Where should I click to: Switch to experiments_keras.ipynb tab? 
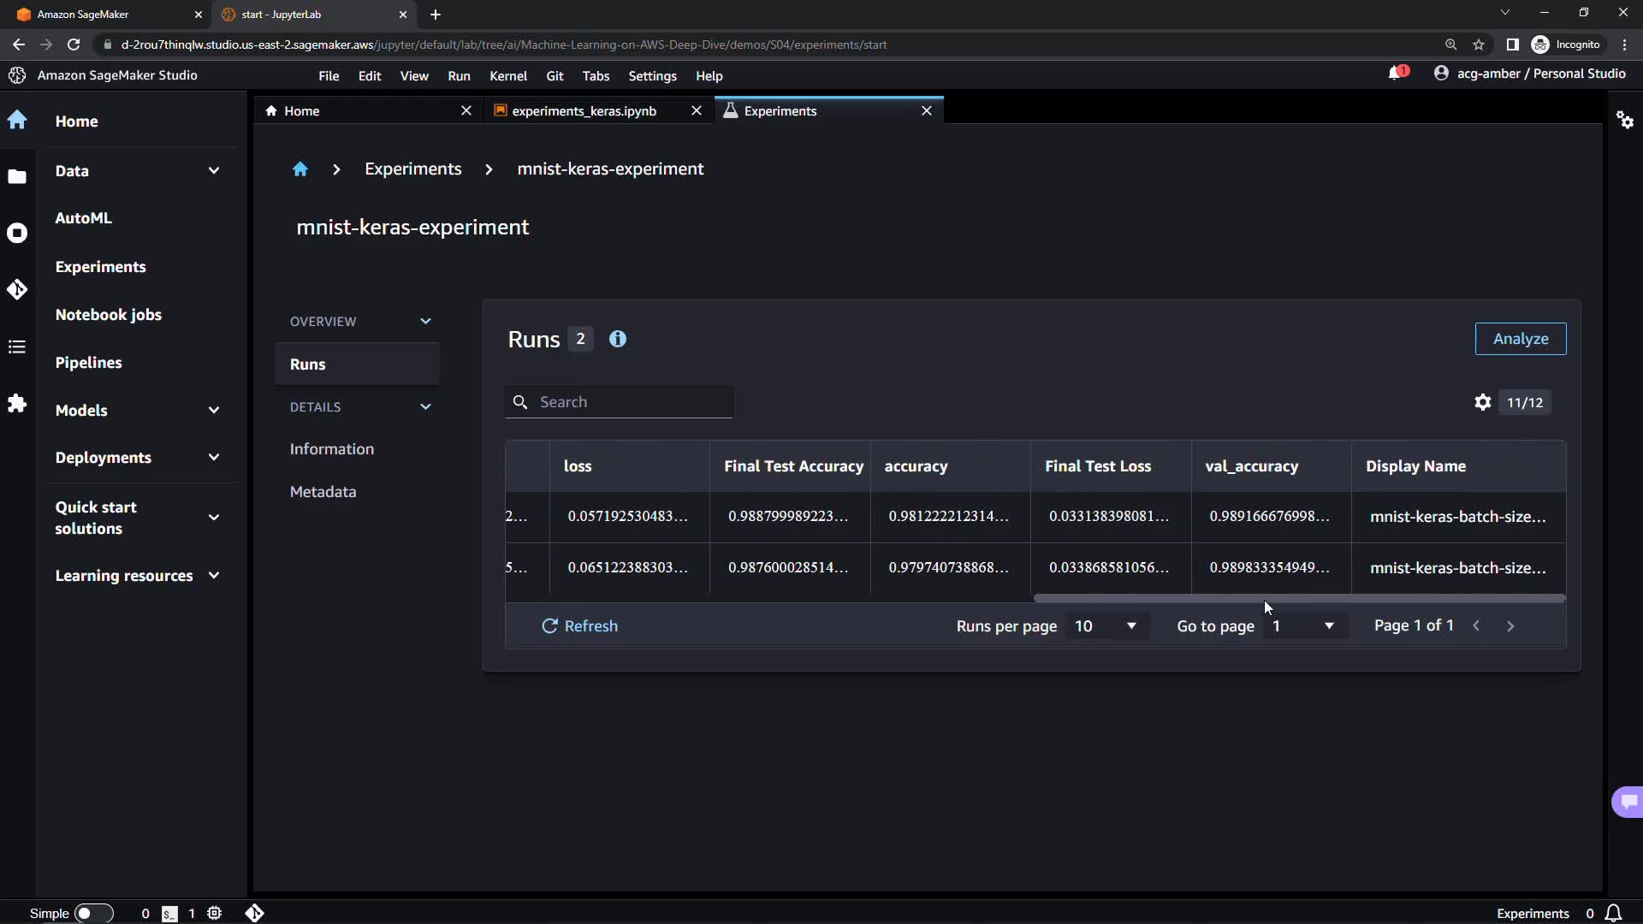pyautogui.click(x=584, y=111)
